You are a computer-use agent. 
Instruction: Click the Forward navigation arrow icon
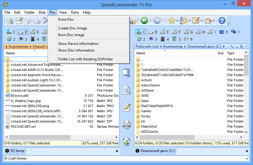157,21
